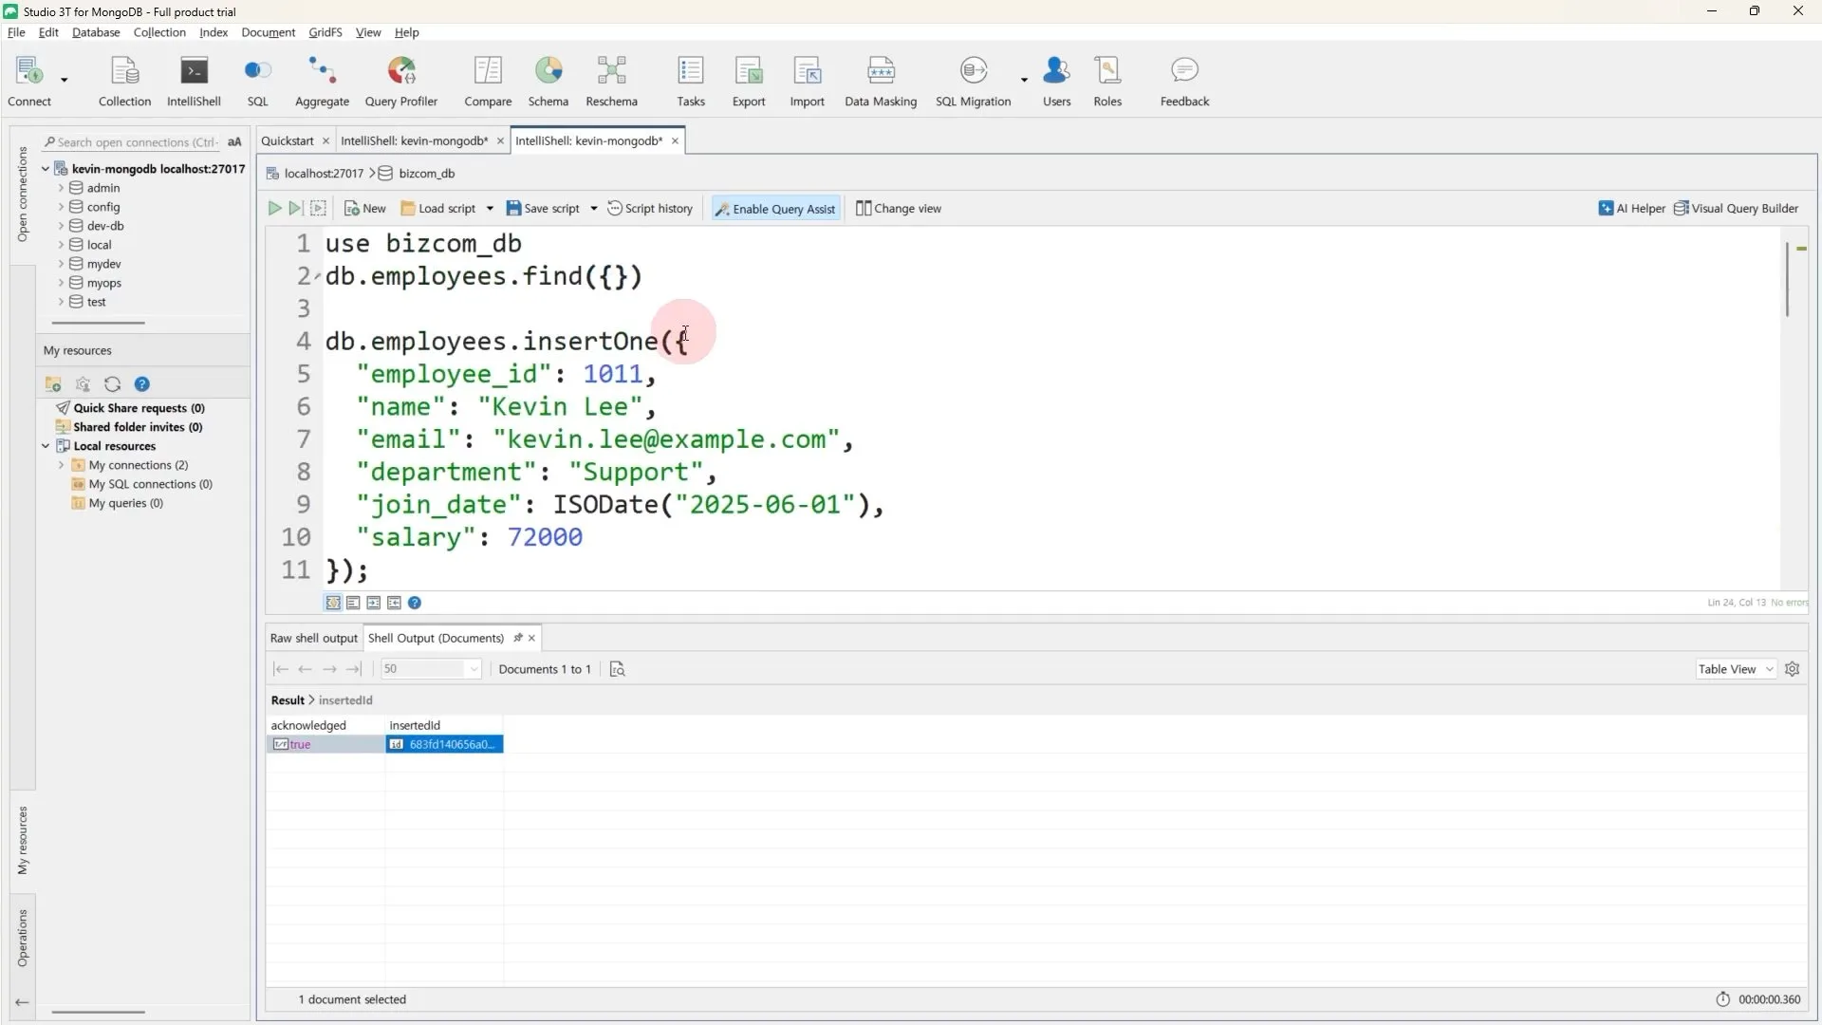Viewport: 1822px width, 1025px height.
Task: Open the Table View dropdown
Action: click(1736, 669)
